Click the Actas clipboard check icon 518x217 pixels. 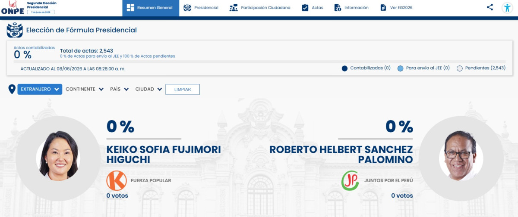pyautogui.click(x=305, y=8)
